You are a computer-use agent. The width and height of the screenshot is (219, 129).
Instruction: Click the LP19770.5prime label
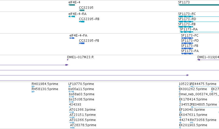tap(81, 84)
